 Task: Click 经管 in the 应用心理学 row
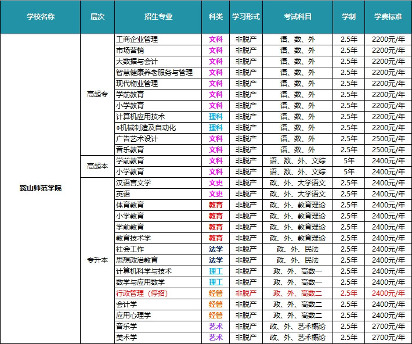coord(216,316)
